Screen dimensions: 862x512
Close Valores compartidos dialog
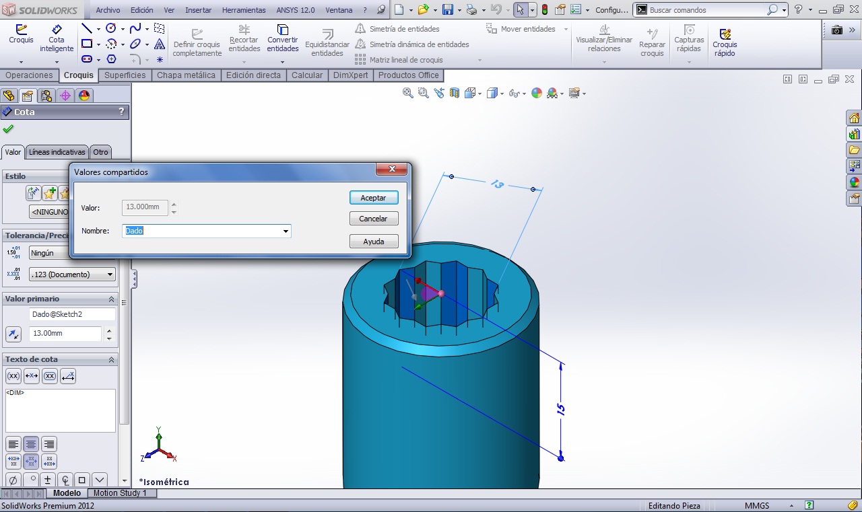coord(391,169)
